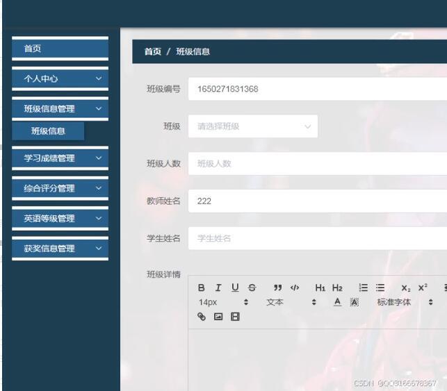Insert a video in editor

tap(235, 317)
